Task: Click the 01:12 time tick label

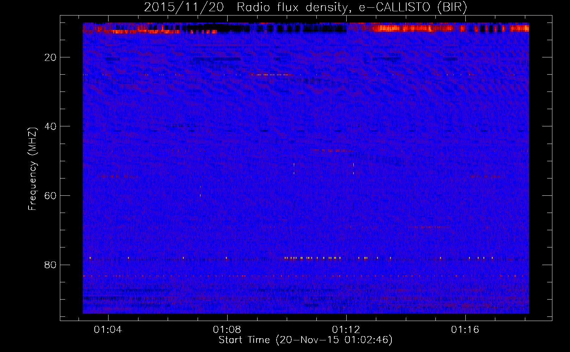Action: click(346, 329)
